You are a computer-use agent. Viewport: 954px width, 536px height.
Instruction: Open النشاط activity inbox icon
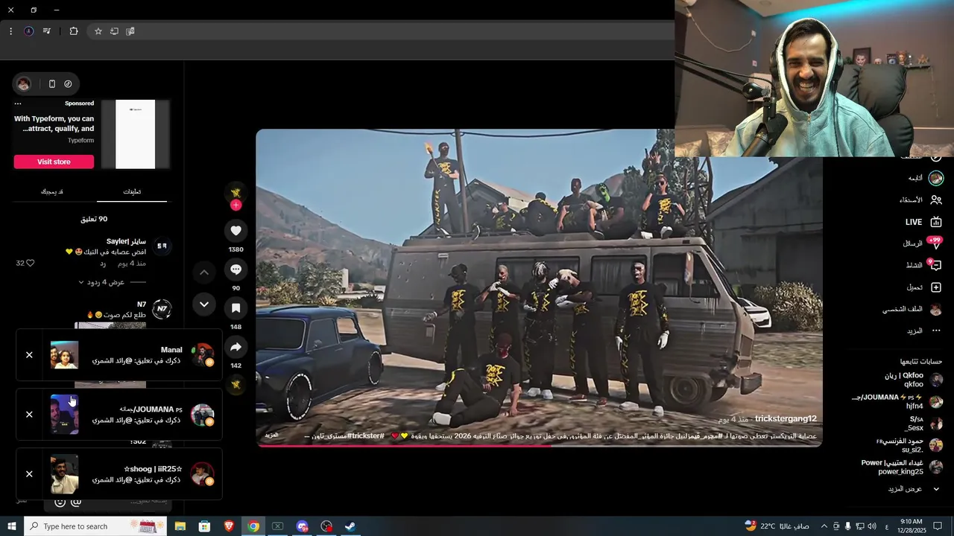pos(936,265)
